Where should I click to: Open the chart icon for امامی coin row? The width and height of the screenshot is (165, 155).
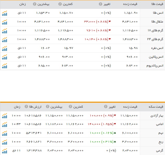point(4,124)
